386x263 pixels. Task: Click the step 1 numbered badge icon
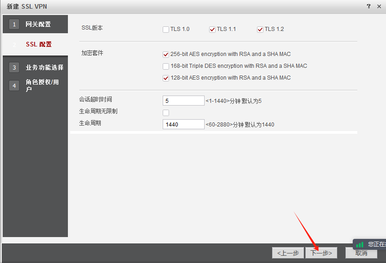point(14,24)
